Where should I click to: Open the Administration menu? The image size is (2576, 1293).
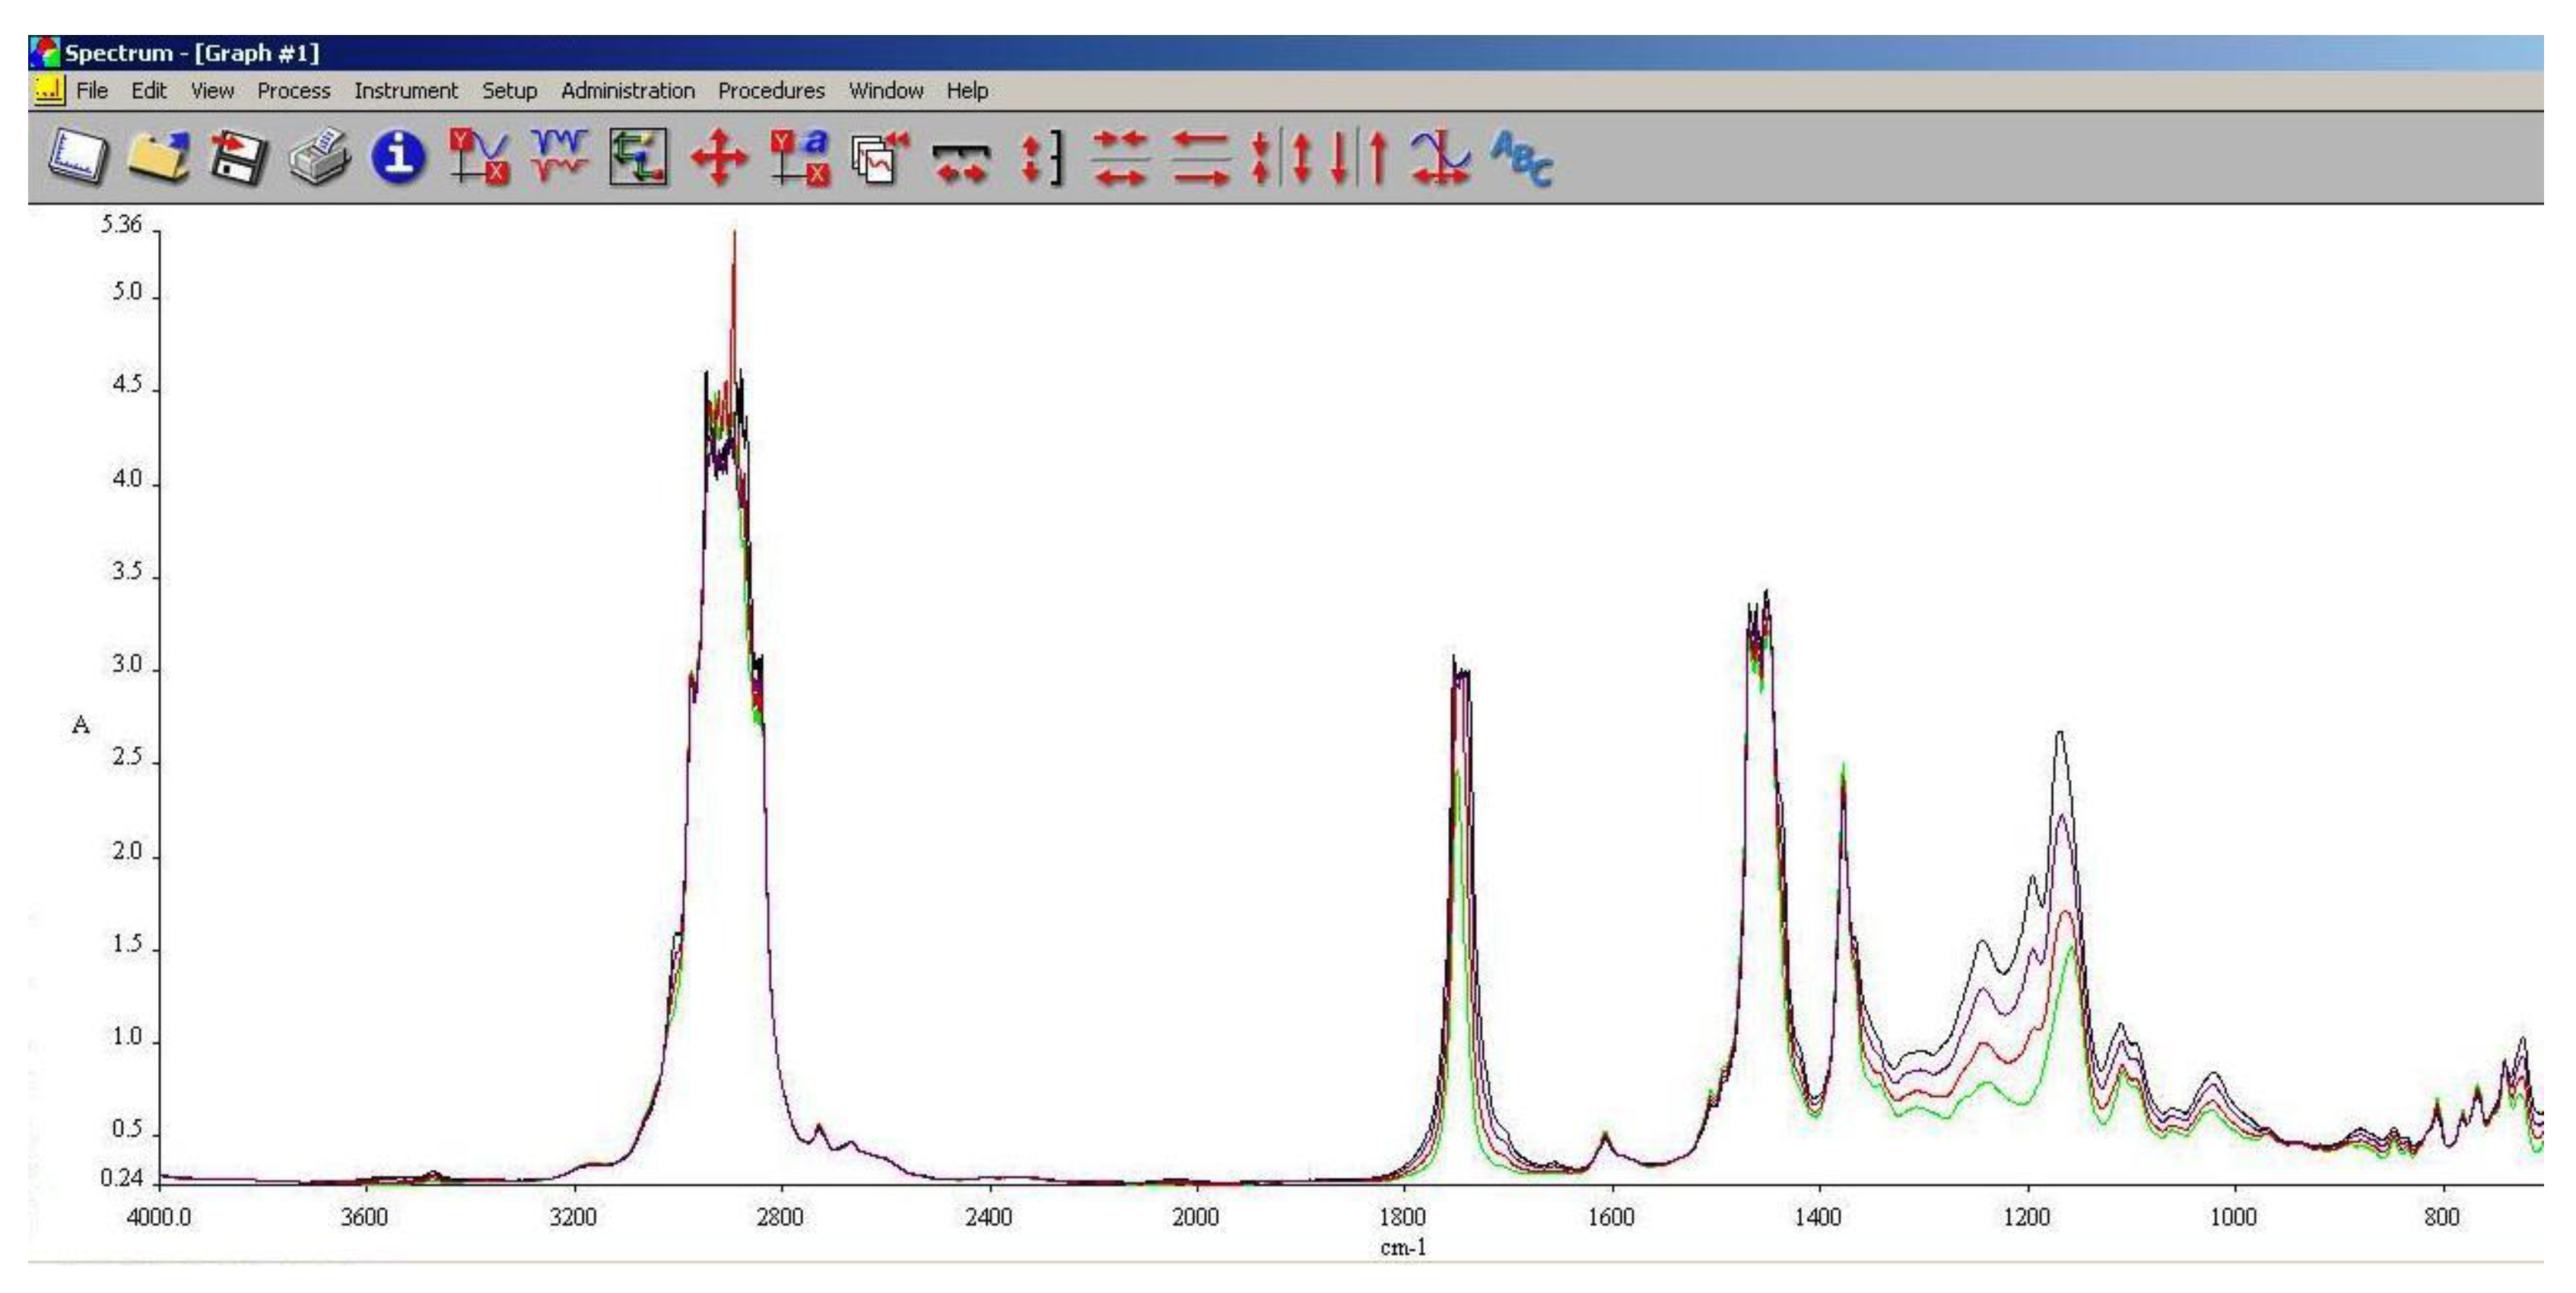[629, 90]
